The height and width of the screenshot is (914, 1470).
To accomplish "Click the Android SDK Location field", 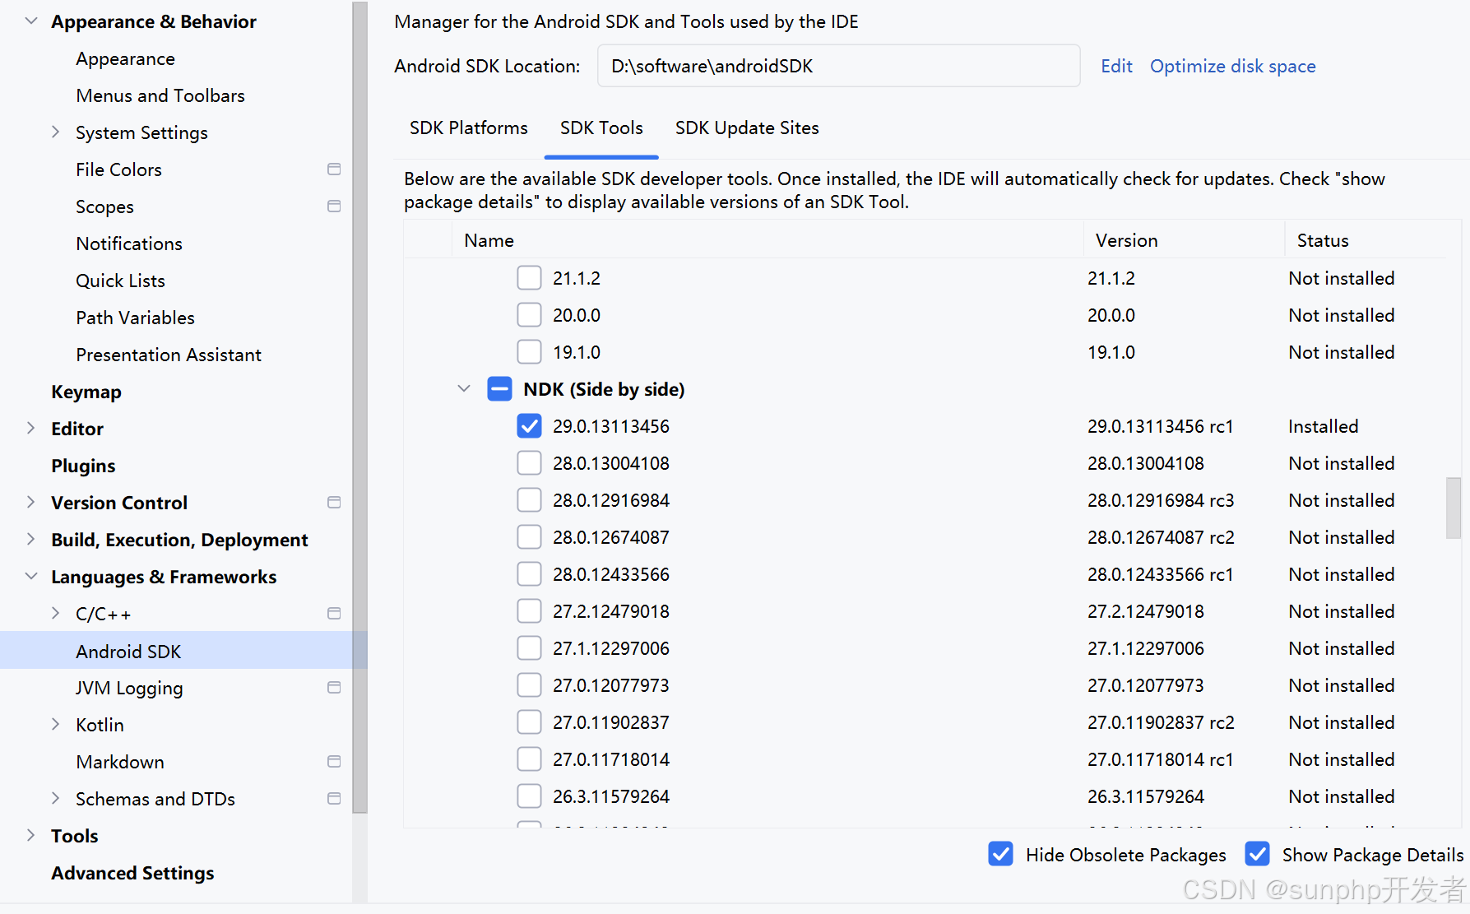I will (837, 66).
